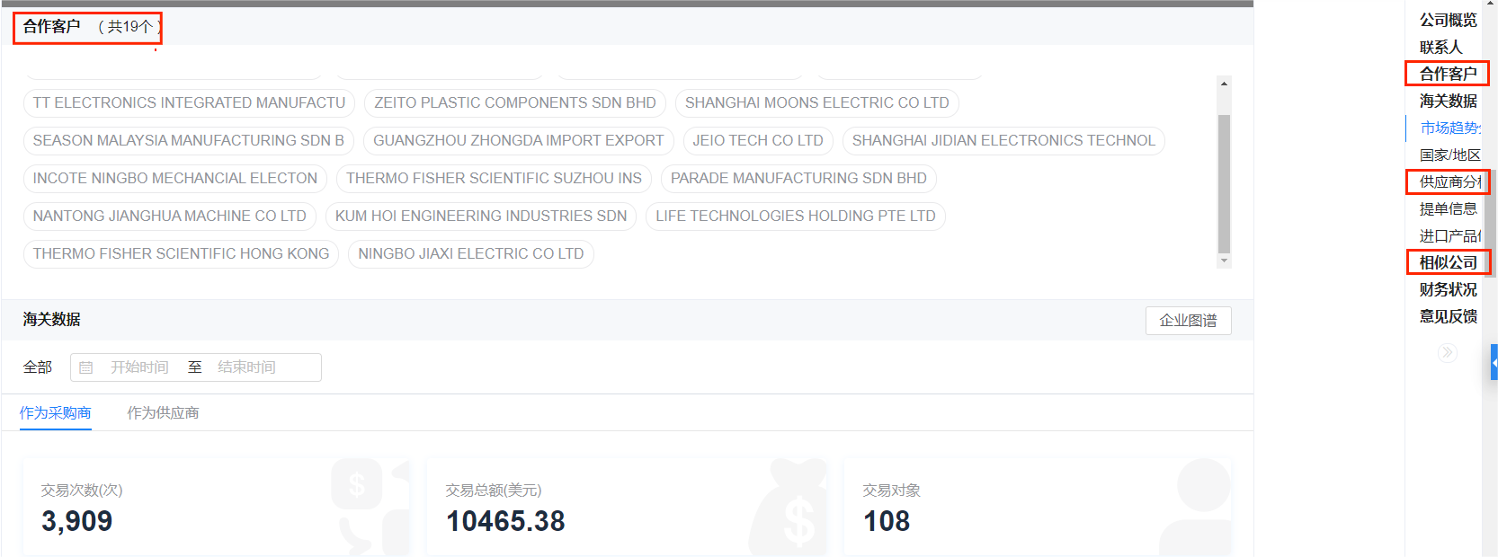Select NINGBO JIAXI ELECTRIC CO LTD tag
This screenshot has height=557, width=1498.
(471, 254)
